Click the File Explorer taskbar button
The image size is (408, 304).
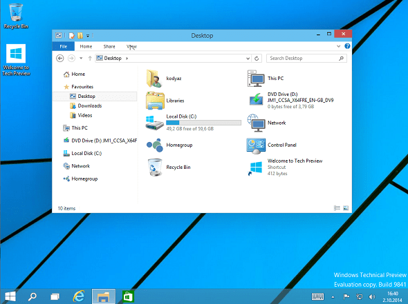coord(104,296)
